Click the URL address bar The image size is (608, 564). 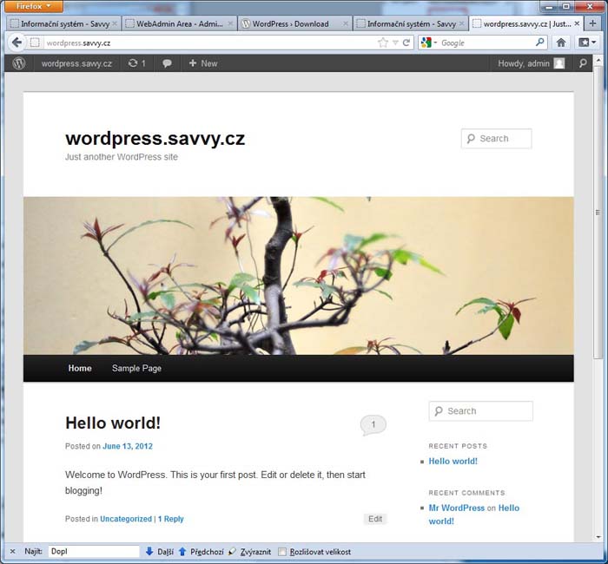[209, 43]
